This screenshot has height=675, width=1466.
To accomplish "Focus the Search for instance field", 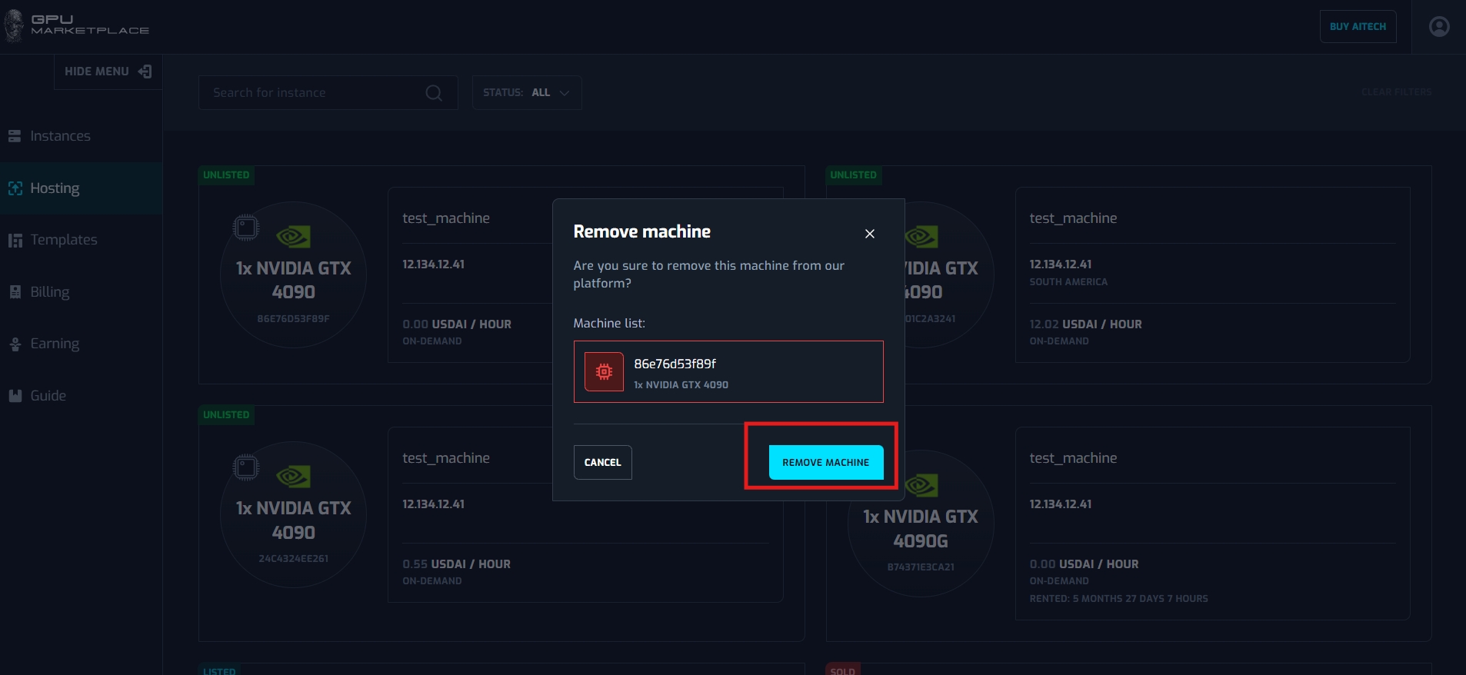I will tap(315, 93).
